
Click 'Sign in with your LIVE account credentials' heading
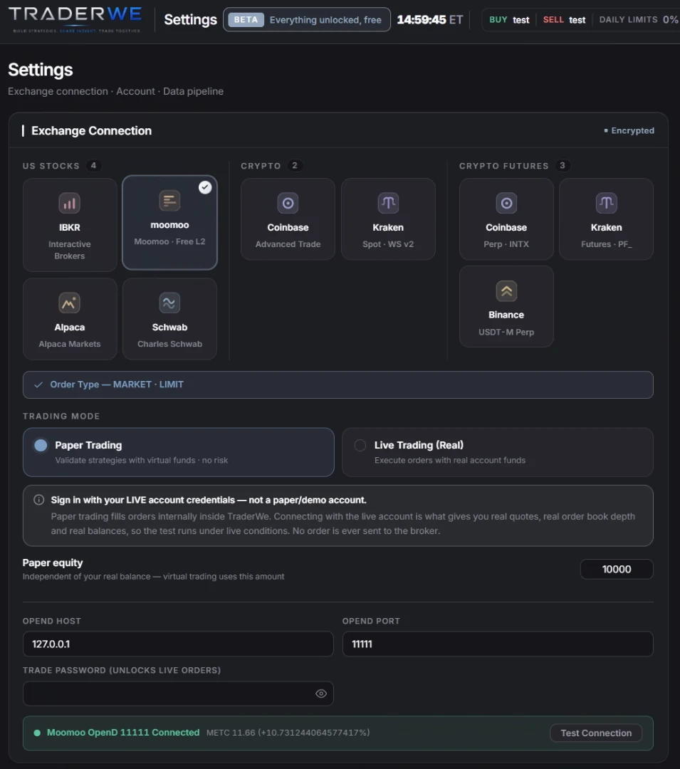(209, 500)
